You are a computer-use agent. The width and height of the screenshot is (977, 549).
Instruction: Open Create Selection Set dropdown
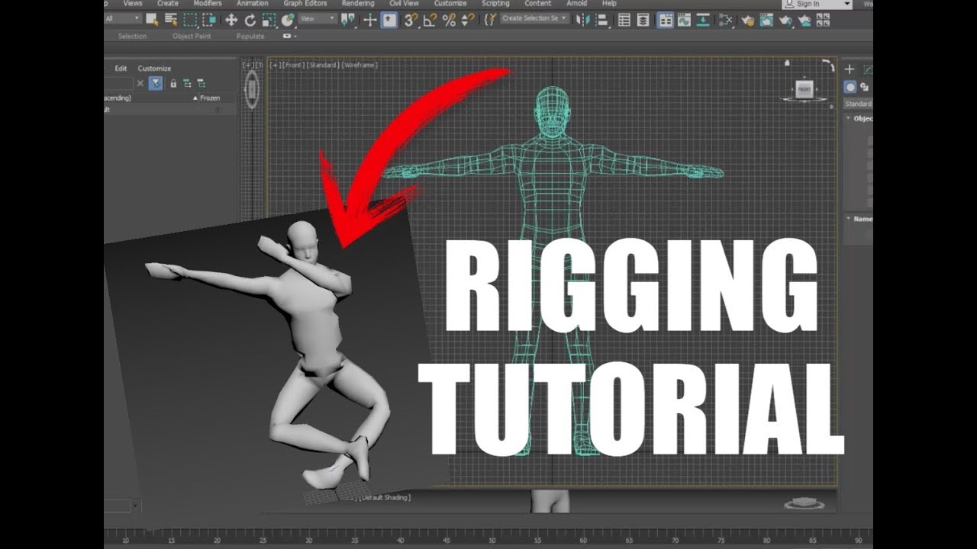[x=535, y=18]
